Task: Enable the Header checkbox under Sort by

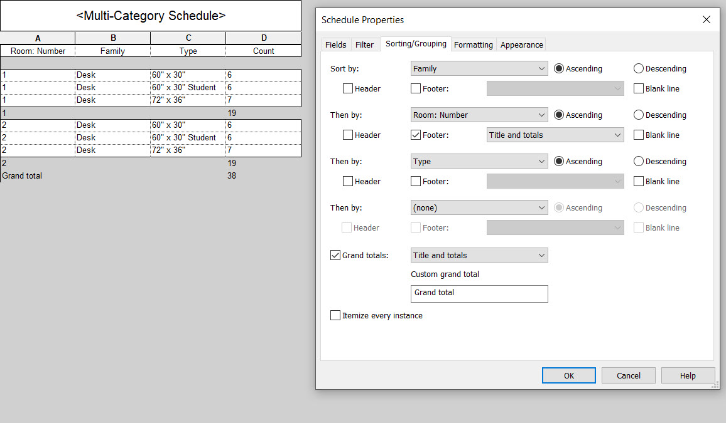Action: 348,88
